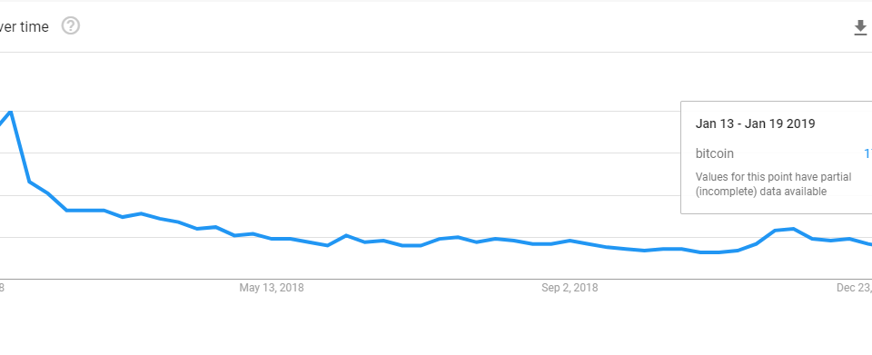
Task: Click the small spike just right of May 13
Action: (x=346, y=235)
